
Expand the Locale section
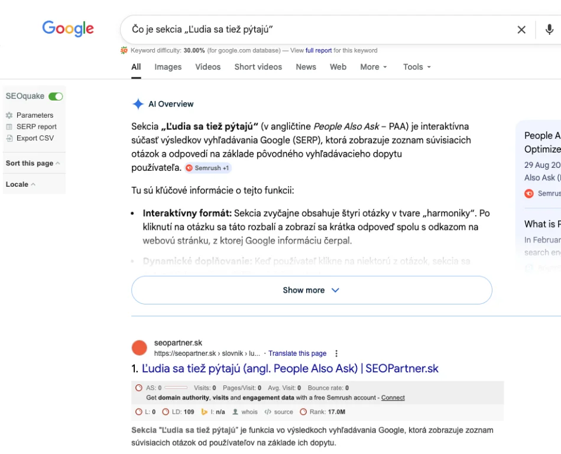(x=20, y=184)
